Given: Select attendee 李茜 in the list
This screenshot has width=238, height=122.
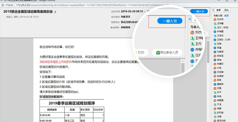Looking at the screenshot, I should (x=219, y=108).
